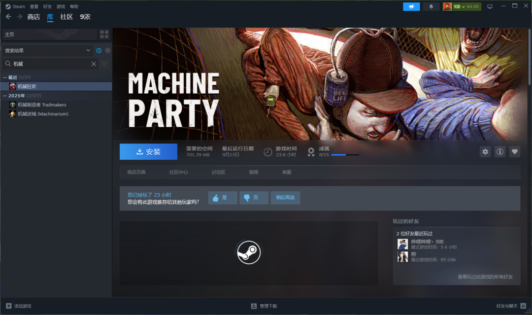The width and height of the screenshot is (532, 315).
Task: Click the search field with 机械
Action: 50,64
